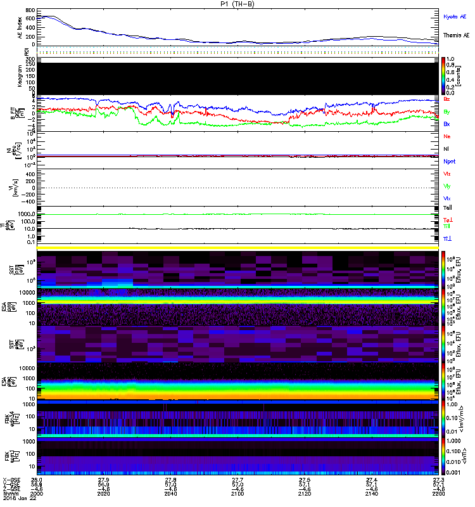Click the red Ne density legend label
475x507 pixels.
(x=447, y=136)
